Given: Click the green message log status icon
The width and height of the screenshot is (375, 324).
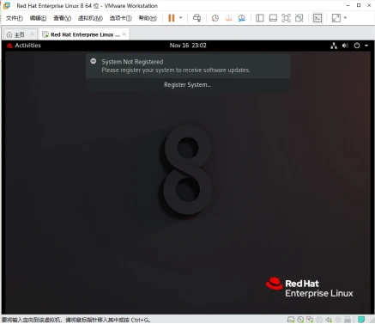Looking at the screenshot, I should [x=361, y=320].
